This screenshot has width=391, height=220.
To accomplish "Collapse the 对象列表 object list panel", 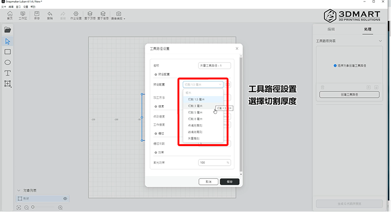I will tap(19, 190).
